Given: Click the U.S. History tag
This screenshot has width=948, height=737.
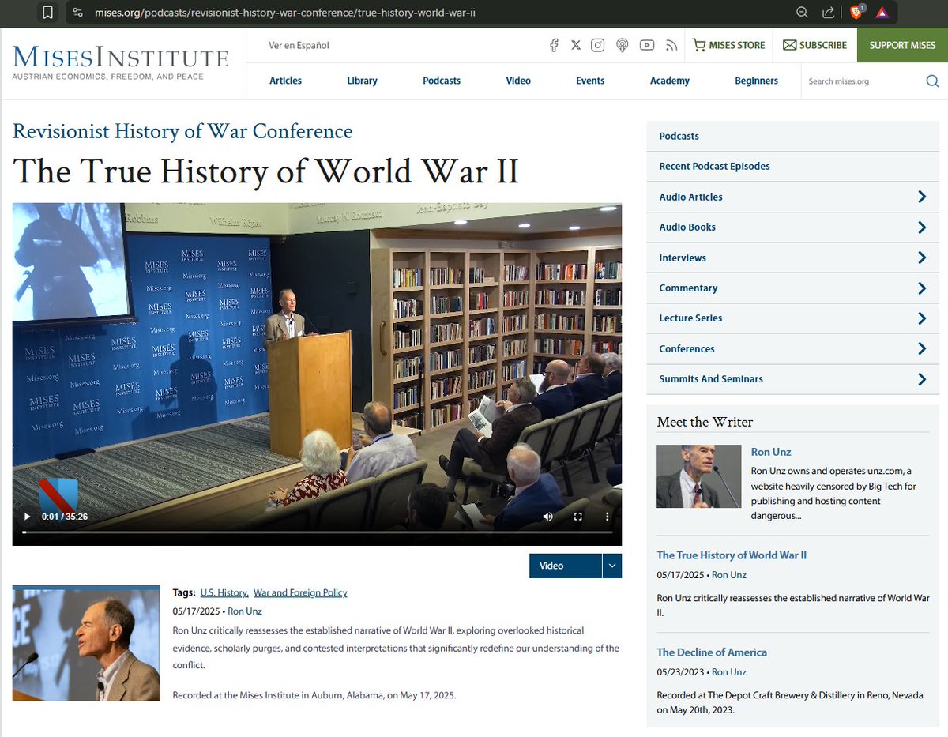Looking at the screenshot, I should pyautogui.click(x=224, y=592).
